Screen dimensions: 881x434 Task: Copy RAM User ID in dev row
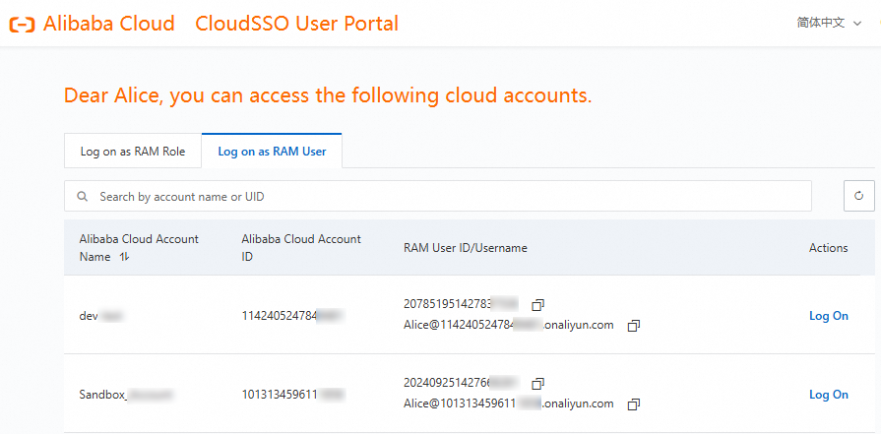[537, 305]
